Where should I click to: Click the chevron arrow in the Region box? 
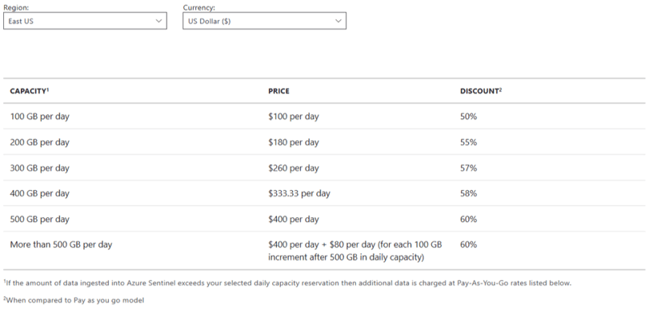[x=158, y=21]
